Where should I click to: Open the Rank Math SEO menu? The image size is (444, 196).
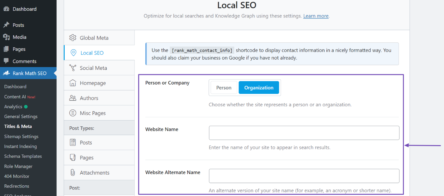click(x=28, y=73)
